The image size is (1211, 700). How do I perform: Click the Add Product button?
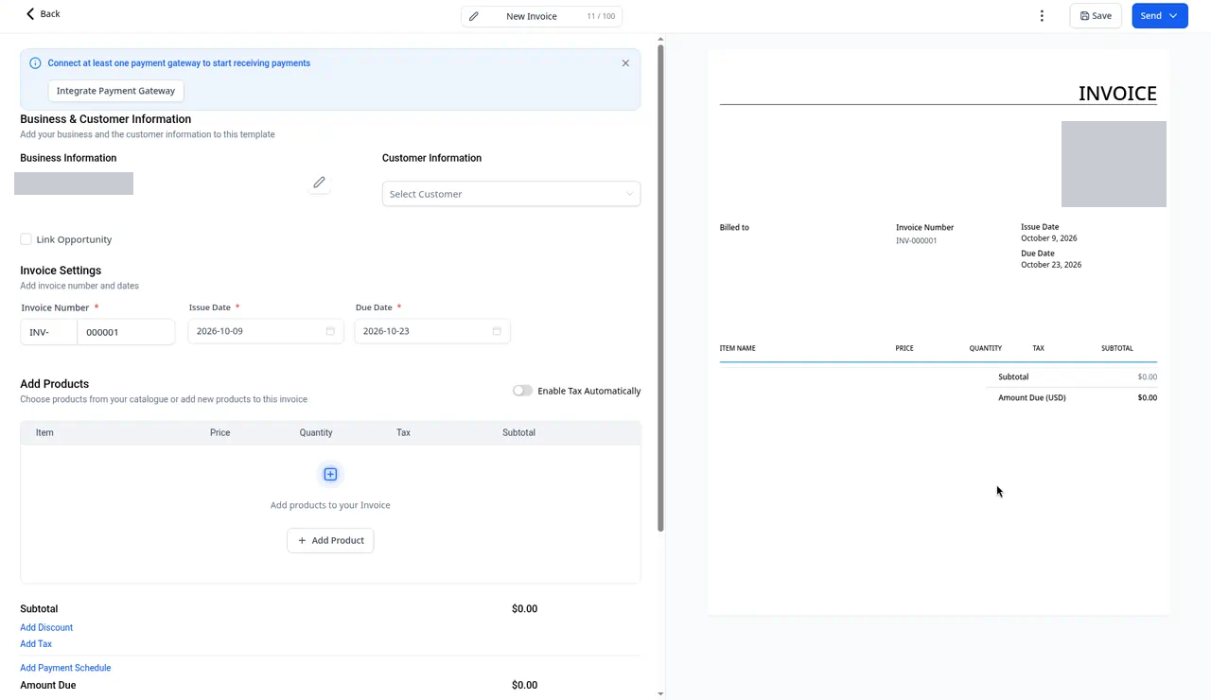pos(330,540)
